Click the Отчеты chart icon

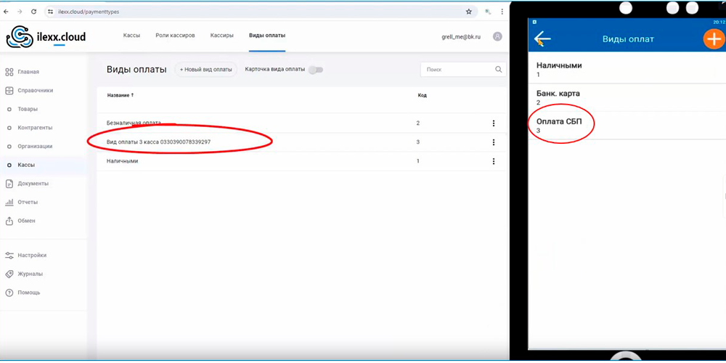tap(9, 203)
